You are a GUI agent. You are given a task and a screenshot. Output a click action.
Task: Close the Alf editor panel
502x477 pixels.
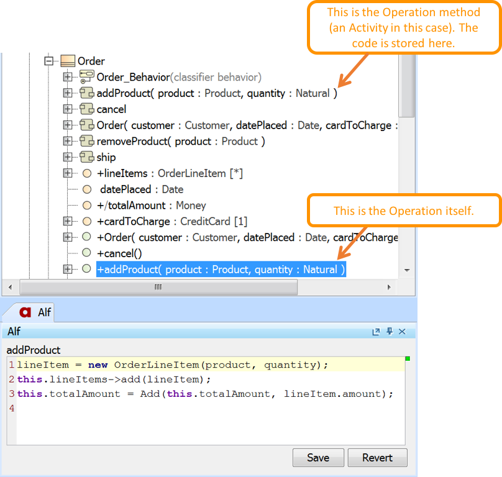401,332
